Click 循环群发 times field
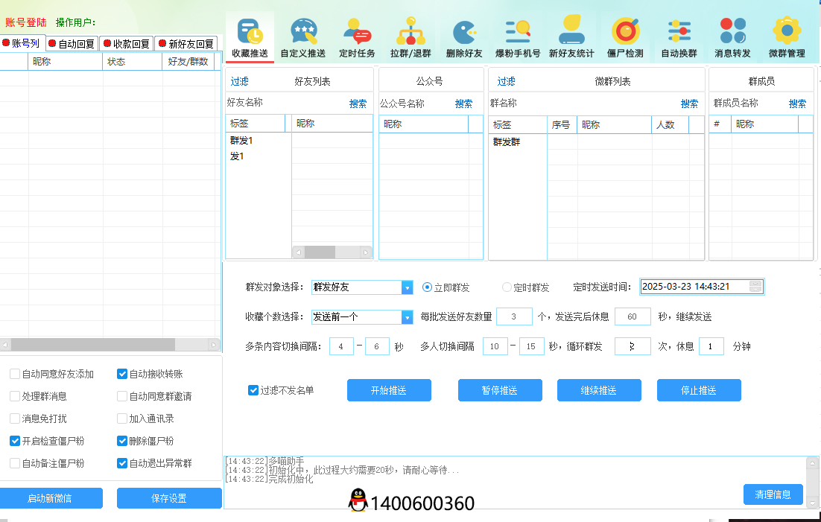The height and width of the screenshot is (522, 821). coord(633,346)
